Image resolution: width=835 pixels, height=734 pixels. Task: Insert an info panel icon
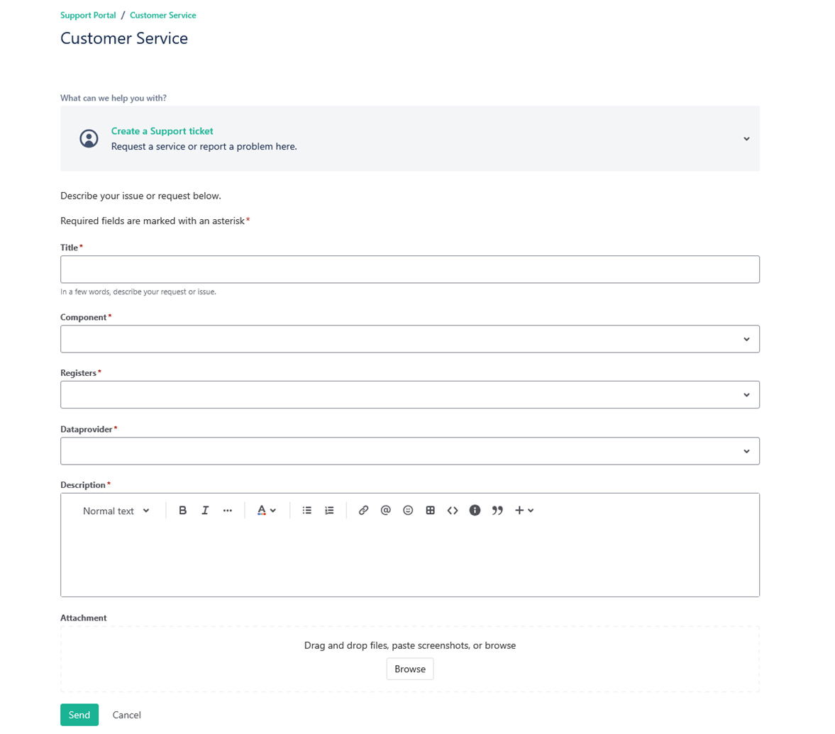tap(475, 511)
